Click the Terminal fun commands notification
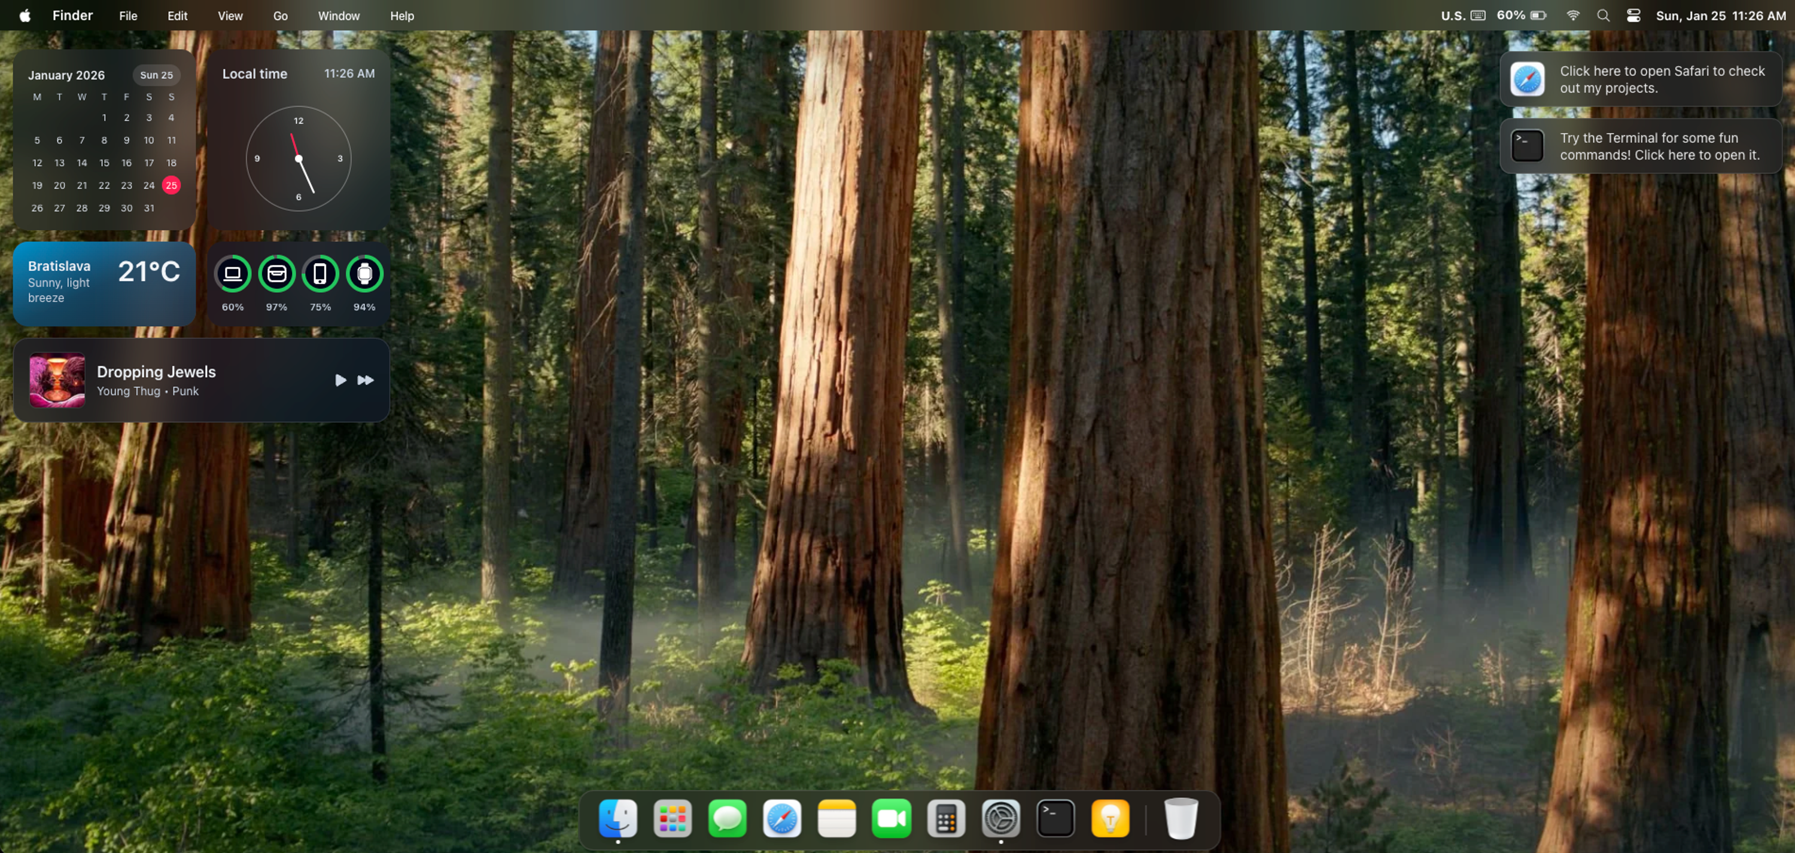1795x853 pixels. 1640,146
